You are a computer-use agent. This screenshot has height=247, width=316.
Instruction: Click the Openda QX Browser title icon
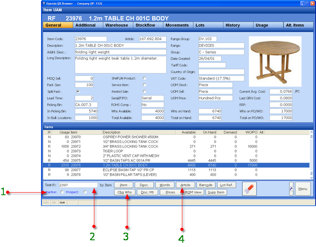tap(44, 3)
